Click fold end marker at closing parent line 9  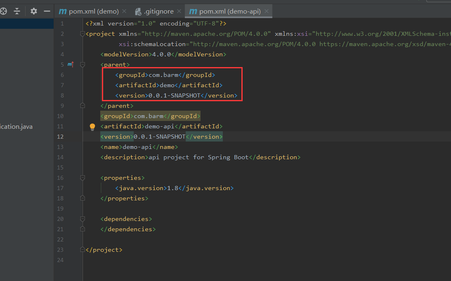point(83,105)
